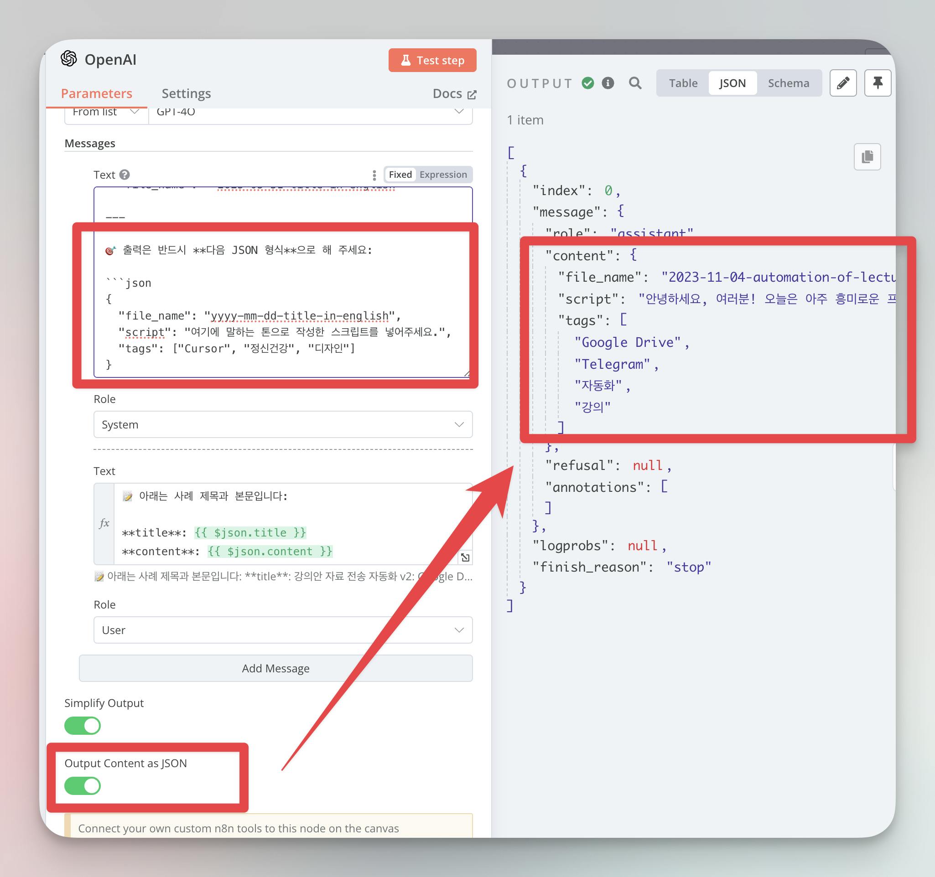Screen dimensions: 935x877
Task: Click the Text field help question mark
Action: (125, 175)
